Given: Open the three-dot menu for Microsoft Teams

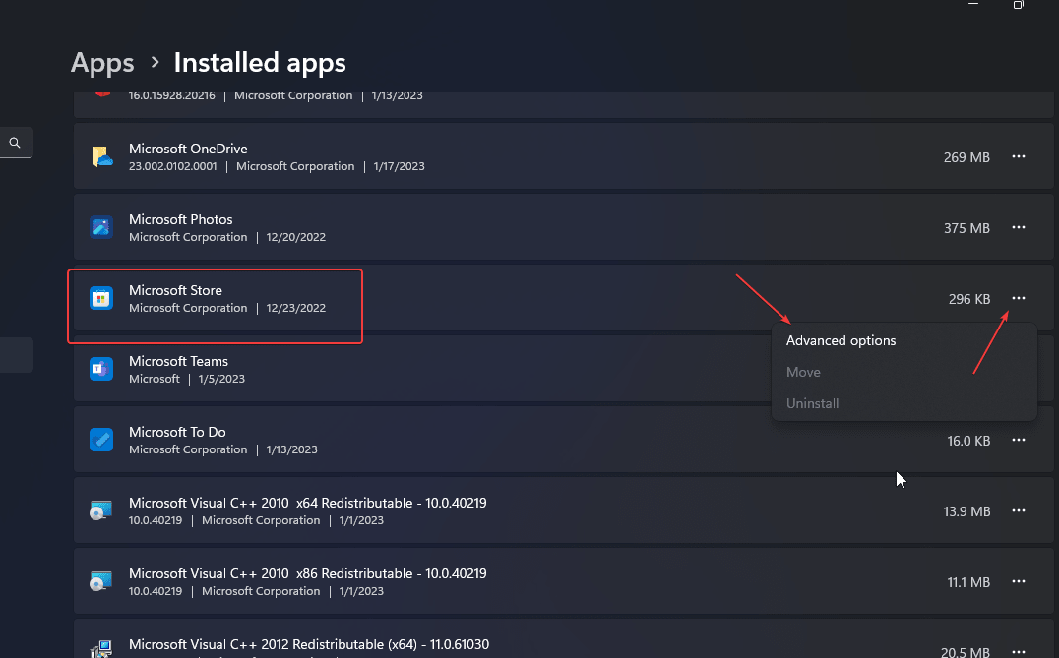Looking at the screenshot, I should [1018, 369].
